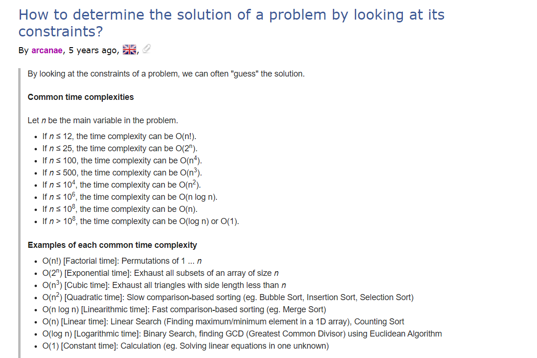The width and height of the screenshot is (537, 358).
Task: Click the n ≤ 500 cubic complexity line
Action: coord(122,173)
